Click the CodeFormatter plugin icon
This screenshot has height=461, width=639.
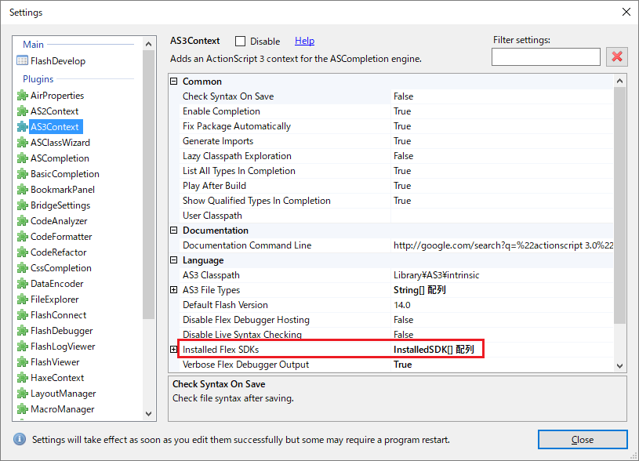click(23, 237)
